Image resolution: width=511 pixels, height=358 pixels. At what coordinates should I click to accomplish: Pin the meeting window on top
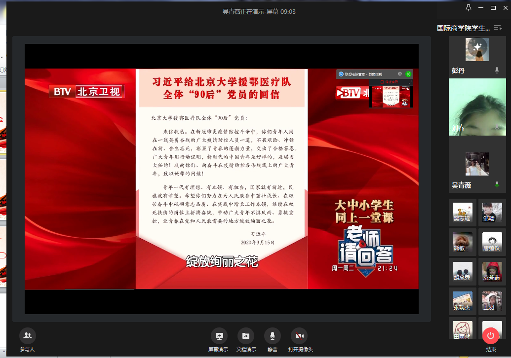pyautogui.click(x=469, y=8)
